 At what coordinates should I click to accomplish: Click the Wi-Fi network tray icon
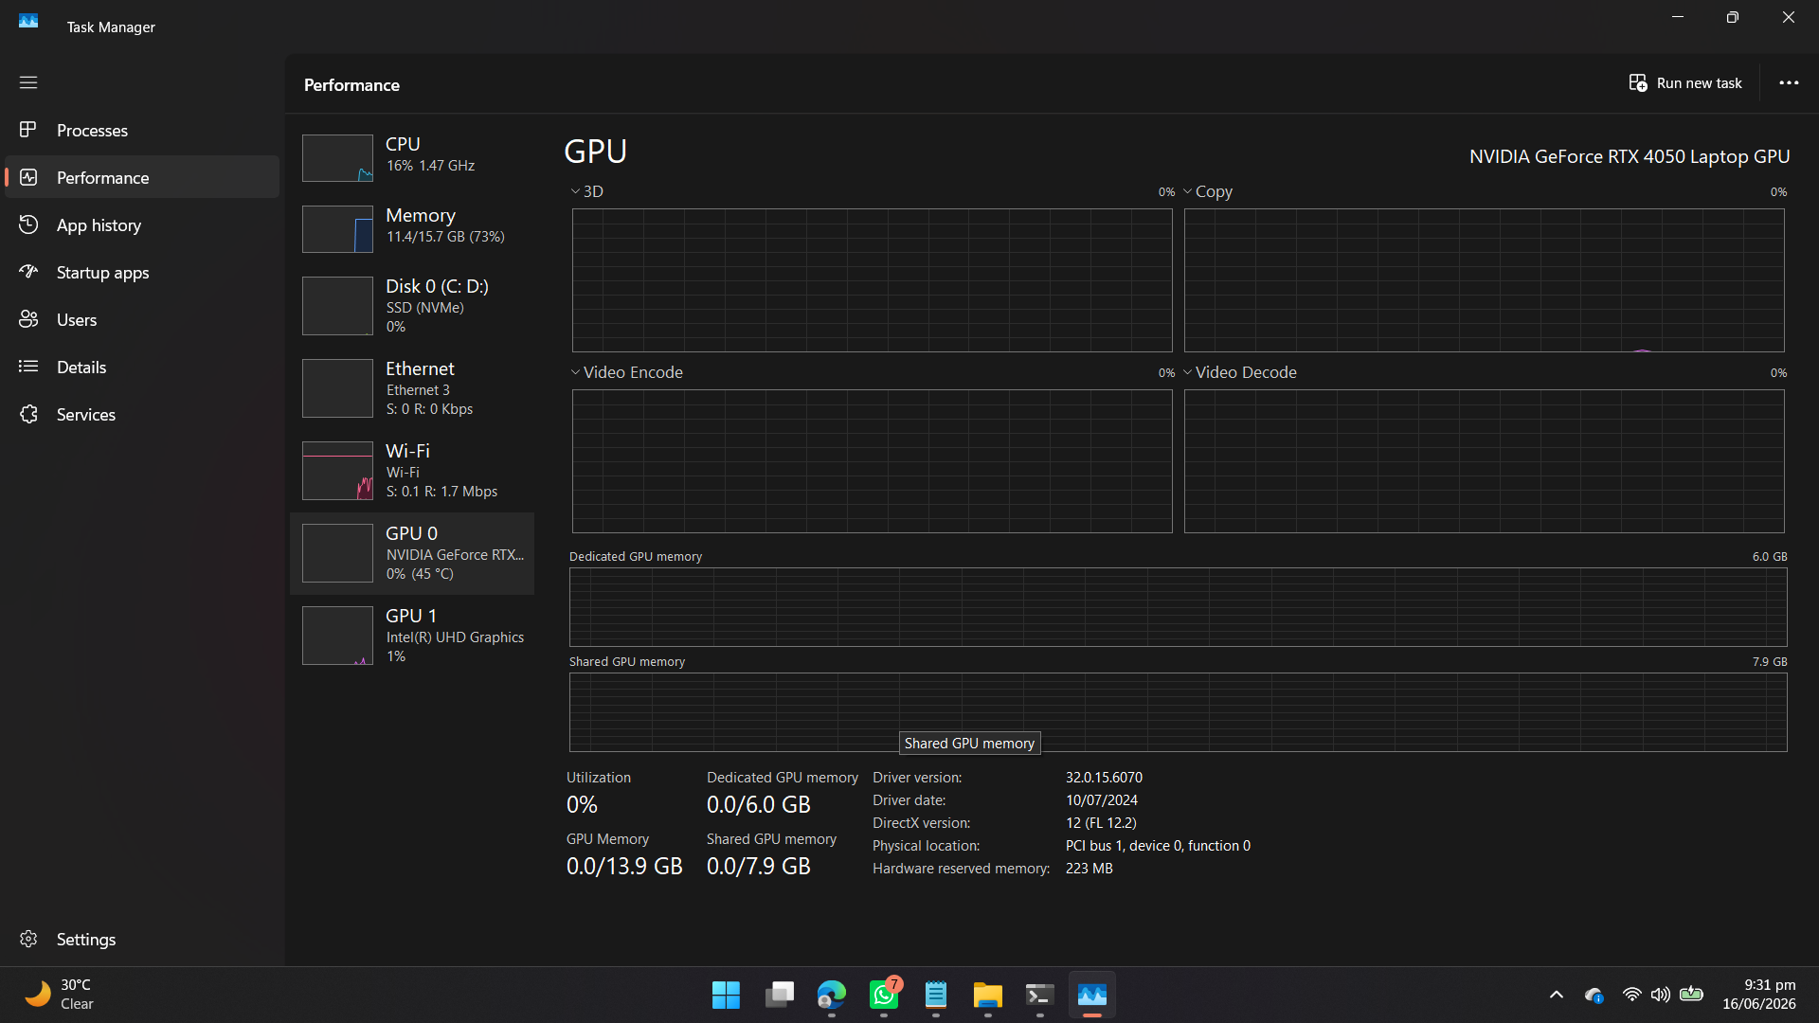tap(1631, 995)
